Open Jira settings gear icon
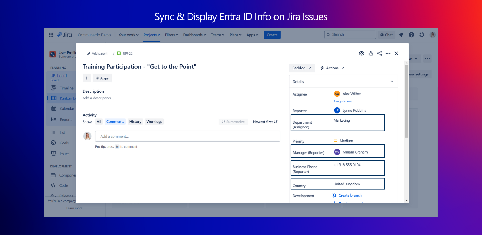482x235 pixels. pyautogui.click(x=422, y=35)
